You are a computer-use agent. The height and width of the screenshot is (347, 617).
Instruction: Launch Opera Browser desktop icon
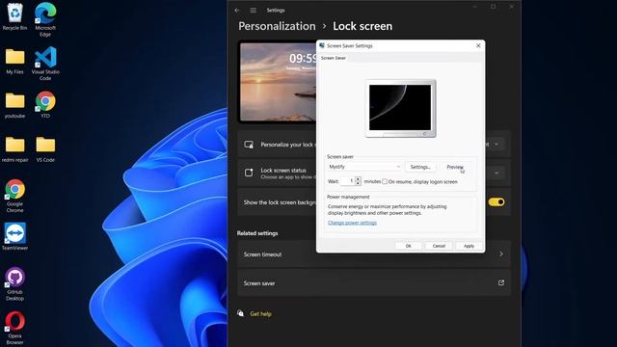(15, 328)
